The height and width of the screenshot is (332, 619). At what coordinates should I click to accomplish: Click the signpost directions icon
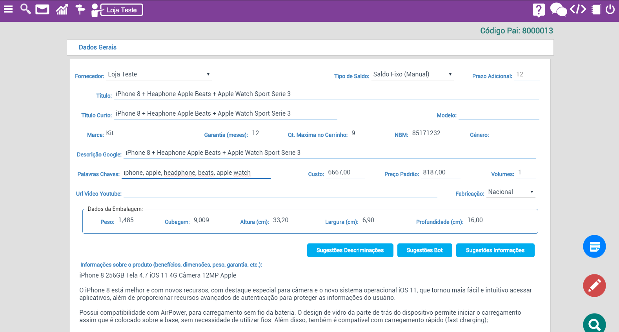click(80, 9)
